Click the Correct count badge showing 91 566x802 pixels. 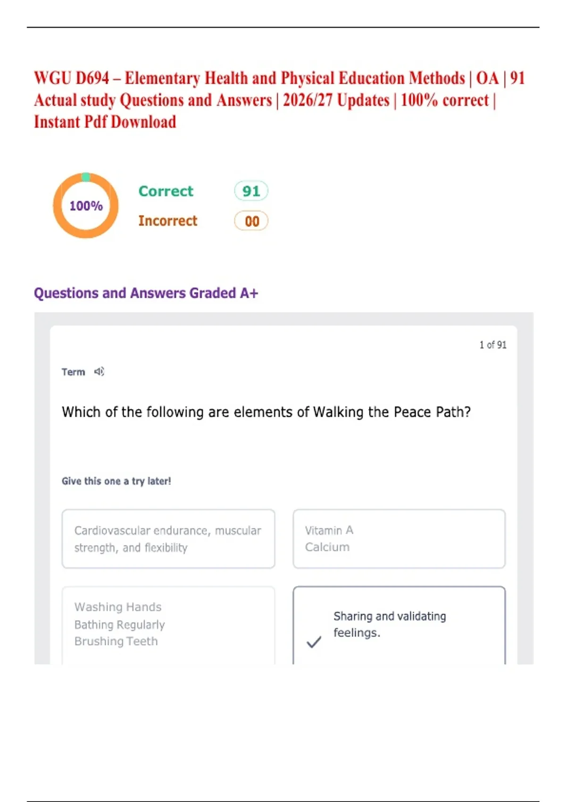251,191
